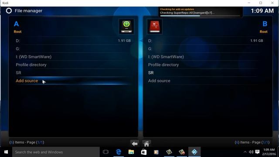
Task: Click the items page counter under panel A
Action: (x=27, y=143)
